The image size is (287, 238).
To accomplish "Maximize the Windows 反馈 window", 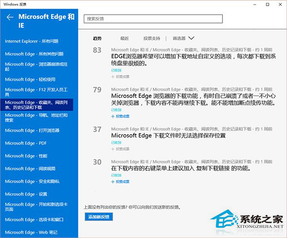I will click(x=267, y=4).
